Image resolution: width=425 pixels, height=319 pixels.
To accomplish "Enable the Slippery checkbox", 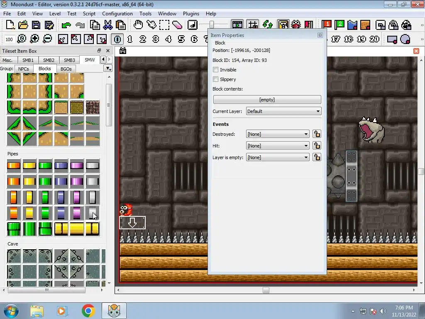I will point(216,79).
